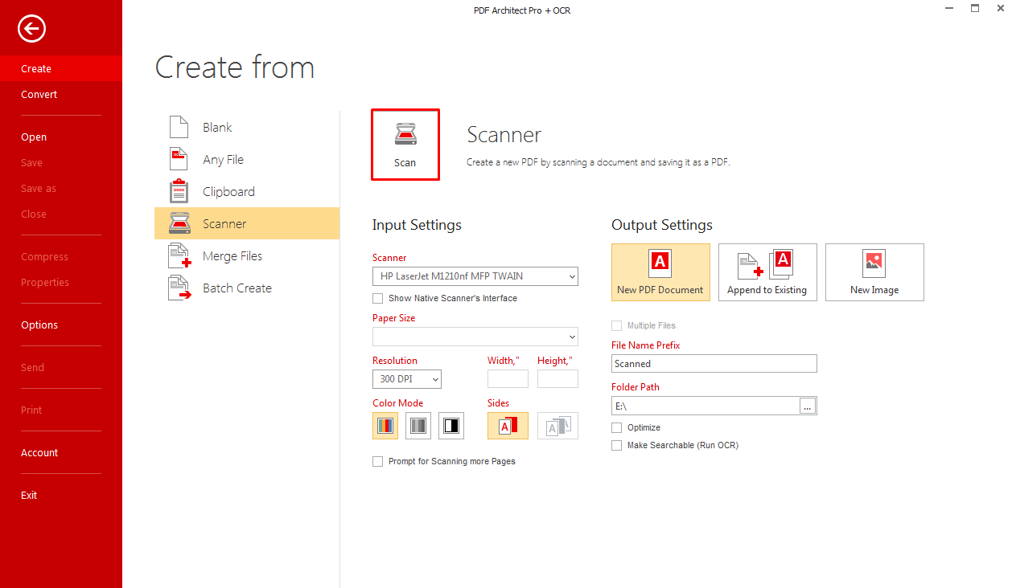The image size is (1012, 588).
Task: Click the Height input field
Action: (x=557, y=379)
